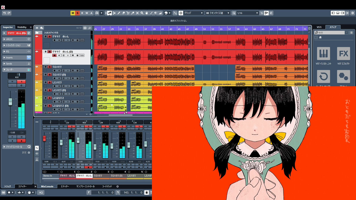This screenshot has width=356, height=200.
Task: Select the Play speaker tool
Action: 156,13
